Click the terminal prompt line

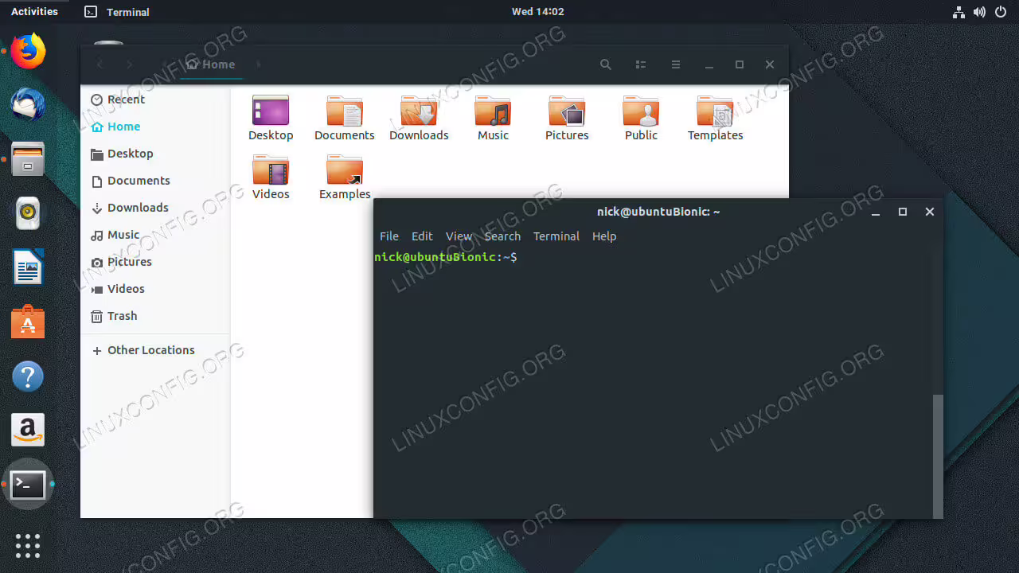(x=446, y=257)
